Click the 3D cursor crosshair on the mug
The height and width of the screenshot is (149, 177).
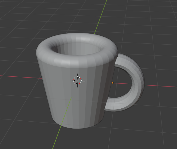click(x=77, y=80)
